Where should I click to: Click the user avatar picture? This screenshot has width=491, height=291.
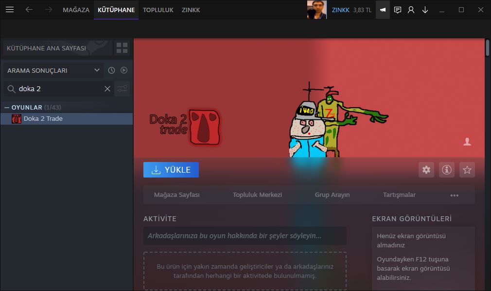(316, 10)
